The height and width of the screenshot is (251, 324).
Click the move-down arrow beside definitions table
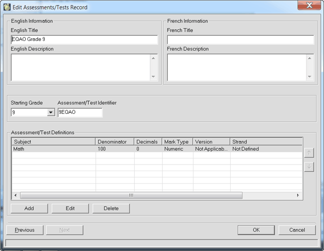(x=309, y=167)
